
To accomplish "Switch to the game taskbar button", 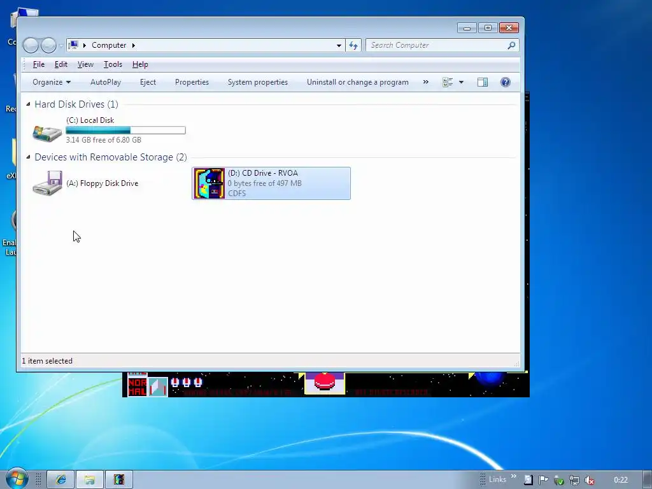I will click(119, 480).
